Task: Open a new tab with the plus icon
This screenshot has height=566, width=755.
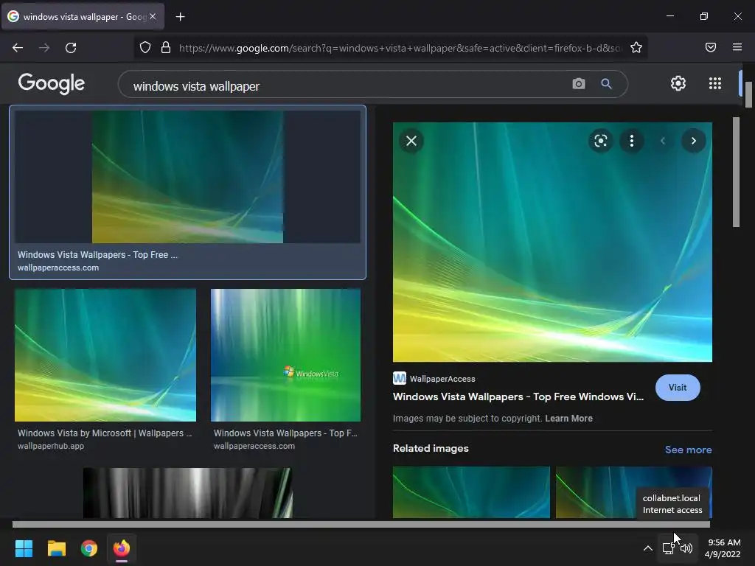Action: click(x=180, y=17)
